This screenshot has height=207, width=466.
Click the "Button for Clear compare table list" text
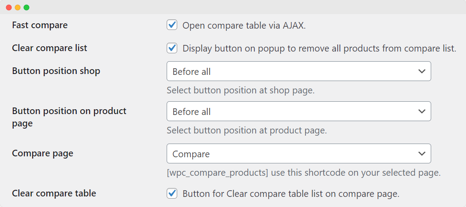tap(291, 193)
